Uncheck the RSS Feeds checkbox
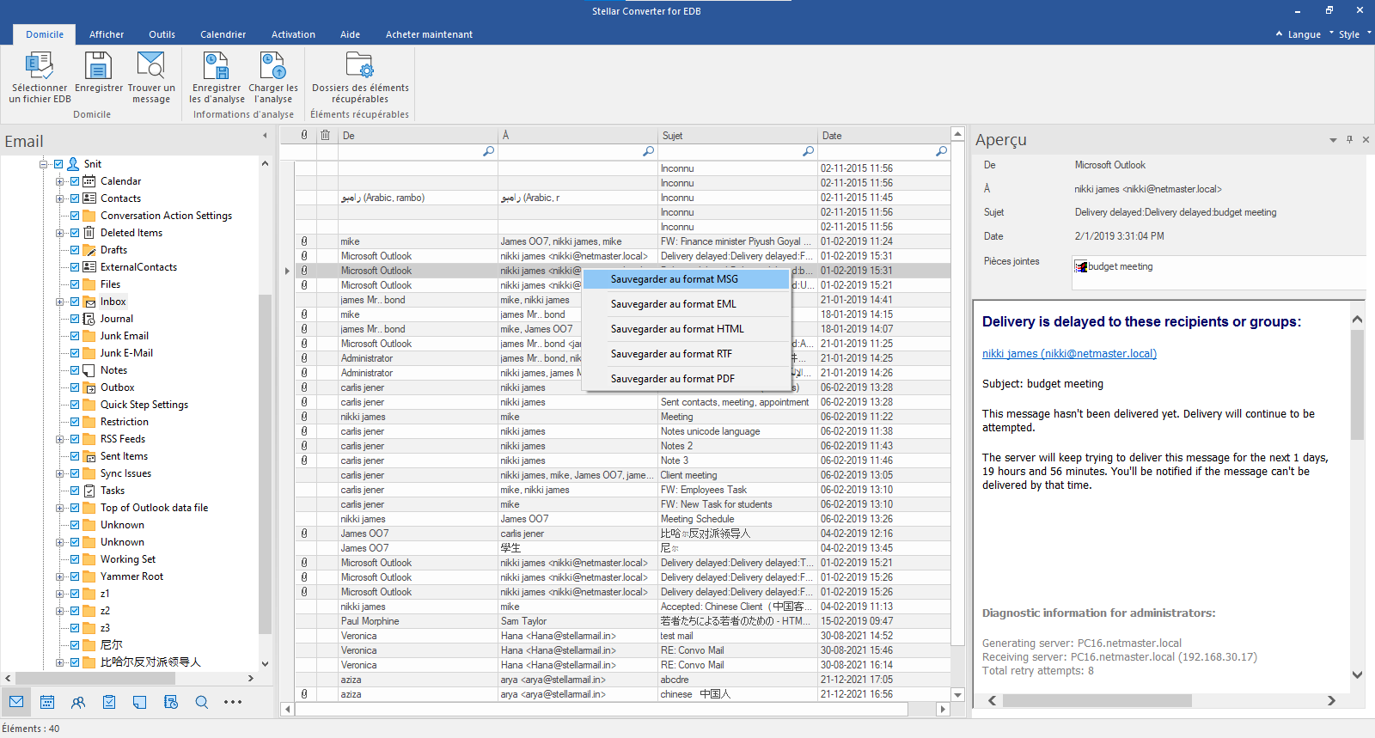 tap(75, 438)
